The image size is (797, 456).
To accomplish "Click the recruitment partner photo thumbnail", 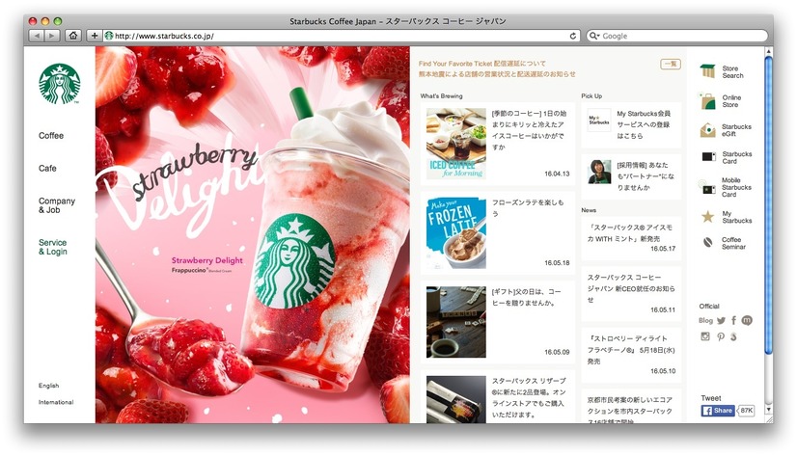I will tap(599, 172).
